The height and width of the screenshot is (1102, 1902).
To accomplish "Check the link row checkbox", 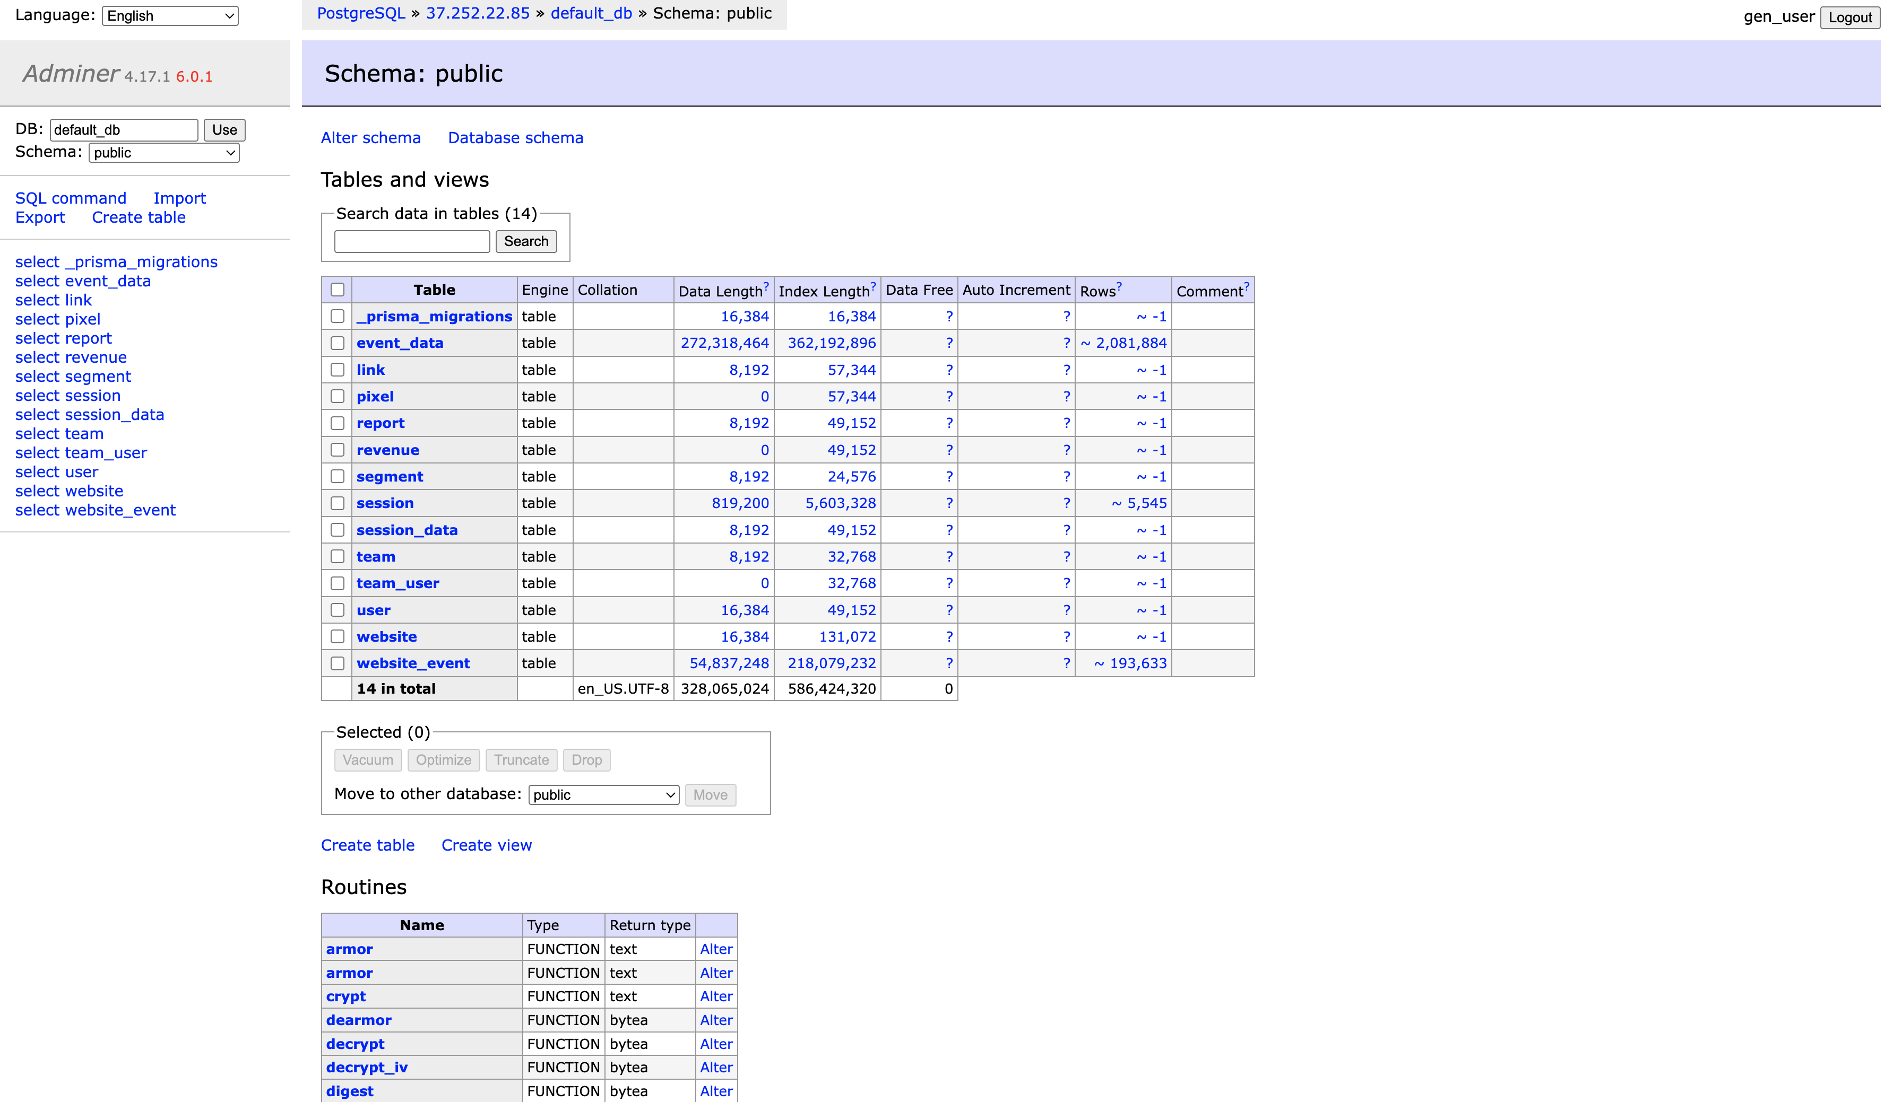I will (x=338, y=370).
